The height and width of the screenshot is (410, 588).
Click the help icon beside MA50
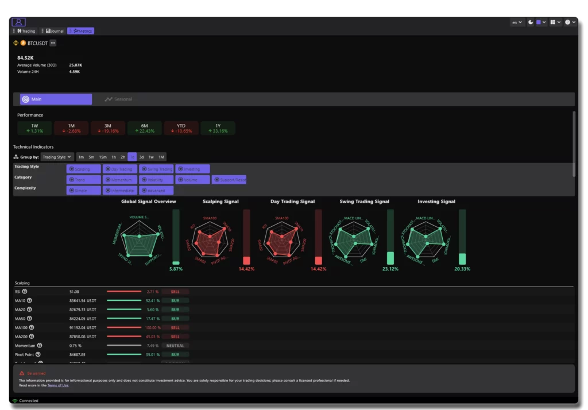[x=29, y=319]
